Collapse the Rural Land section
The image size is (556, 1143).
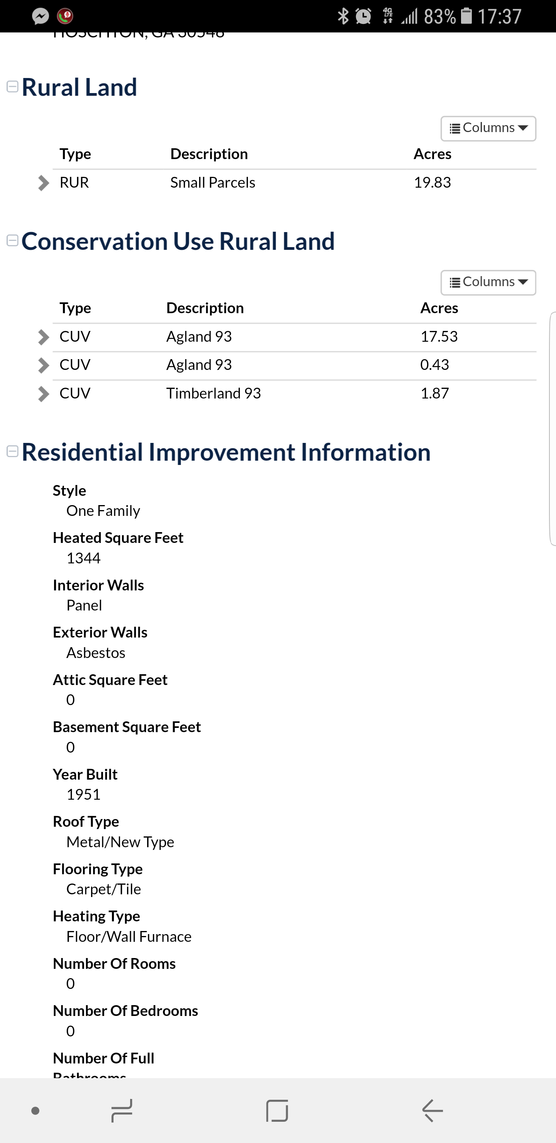pos(12,86)
